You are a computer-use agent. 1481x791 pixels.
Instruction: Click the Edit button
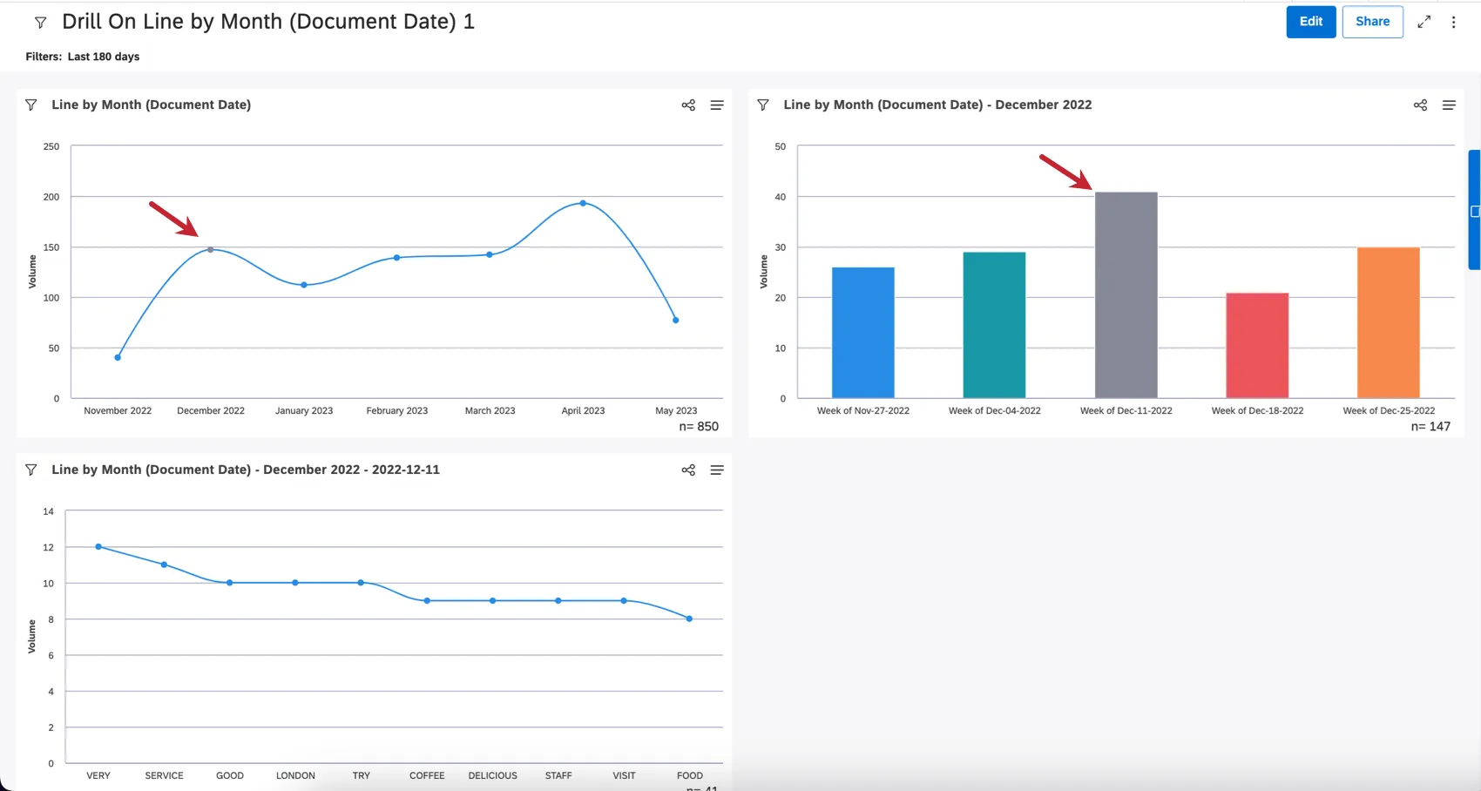tap(1310, 21)
